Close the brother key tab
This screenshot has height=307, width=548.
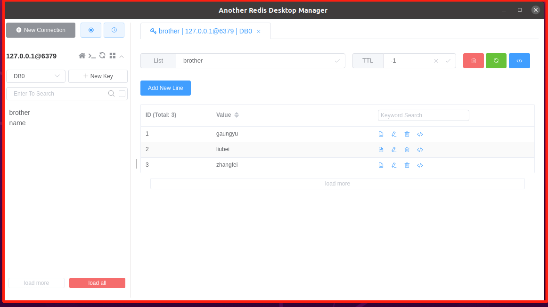[x=259, y=32]
